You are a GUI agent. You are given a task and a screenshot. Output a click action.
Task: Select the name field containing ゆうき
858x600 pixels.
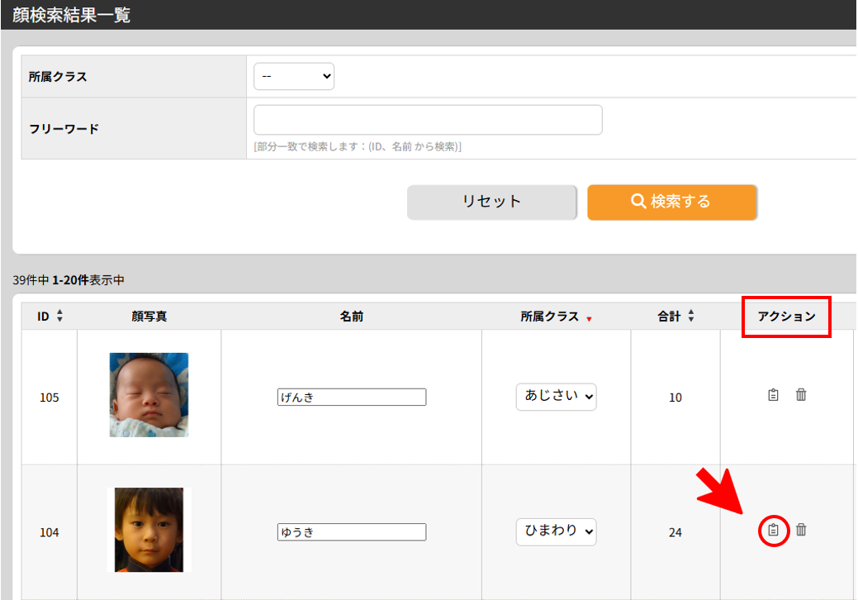[352, 532]
